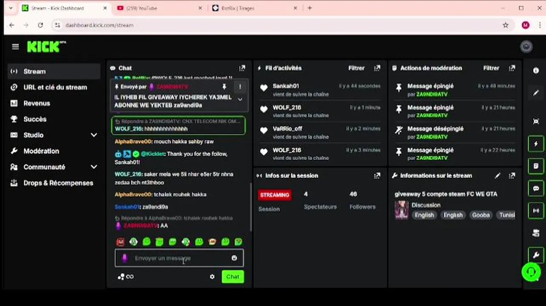Go to the Revenus page
The height and width of the screenshot is (306, 546).
[54, 103]
